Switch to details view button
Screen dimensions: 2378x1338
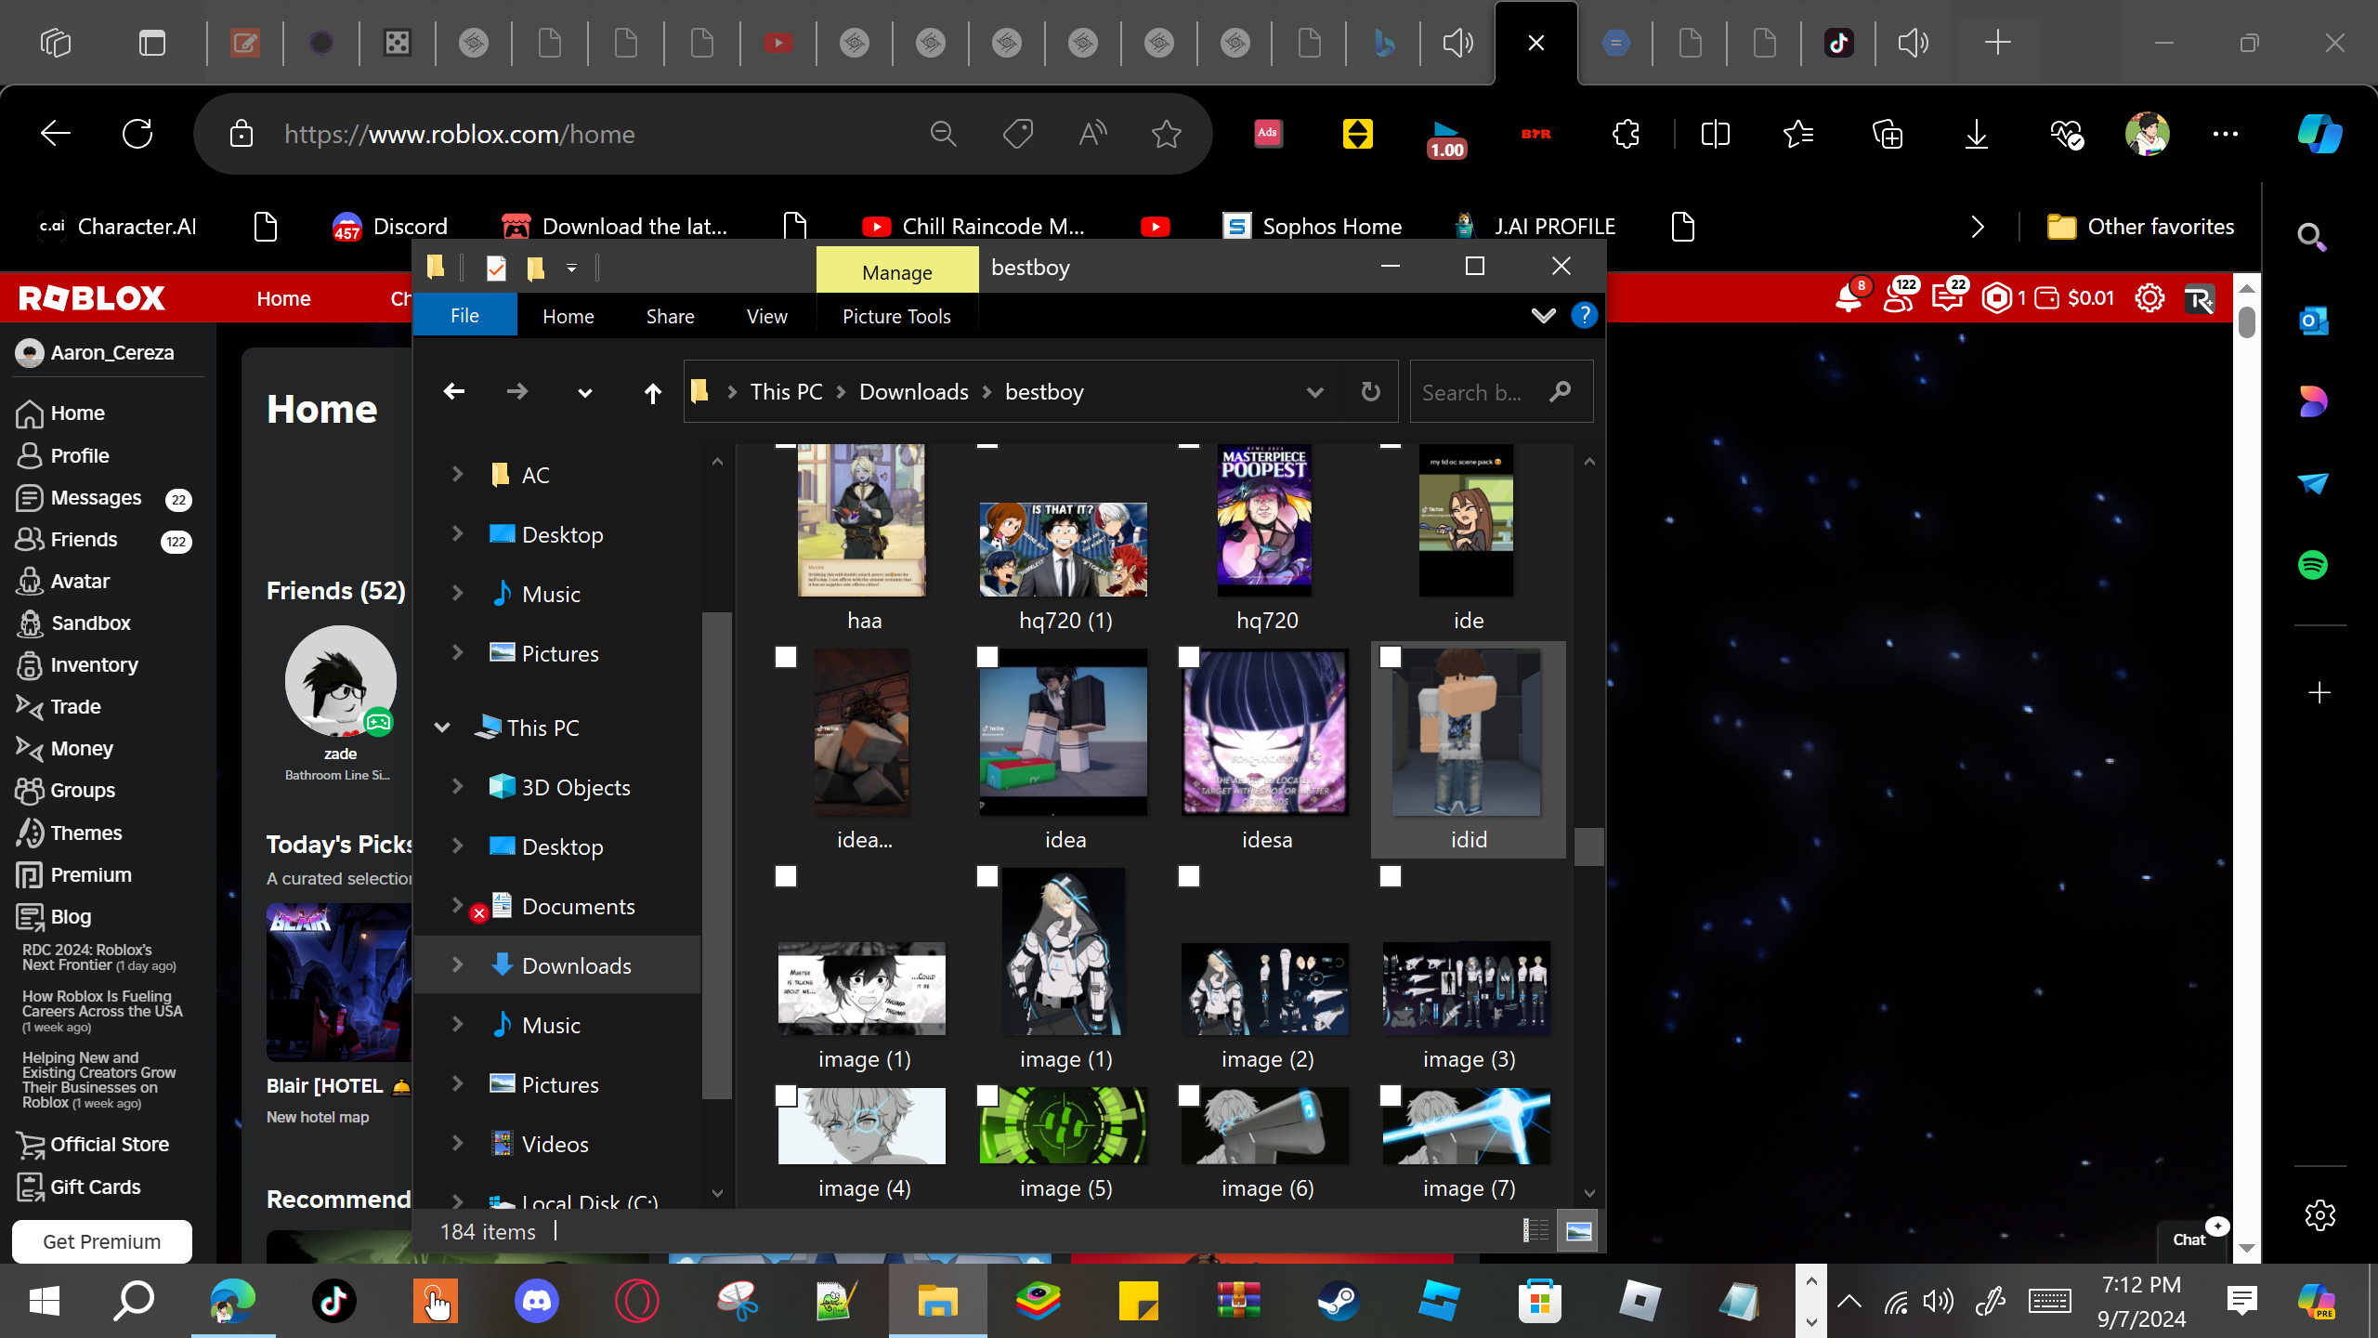coord(1535,1231)
